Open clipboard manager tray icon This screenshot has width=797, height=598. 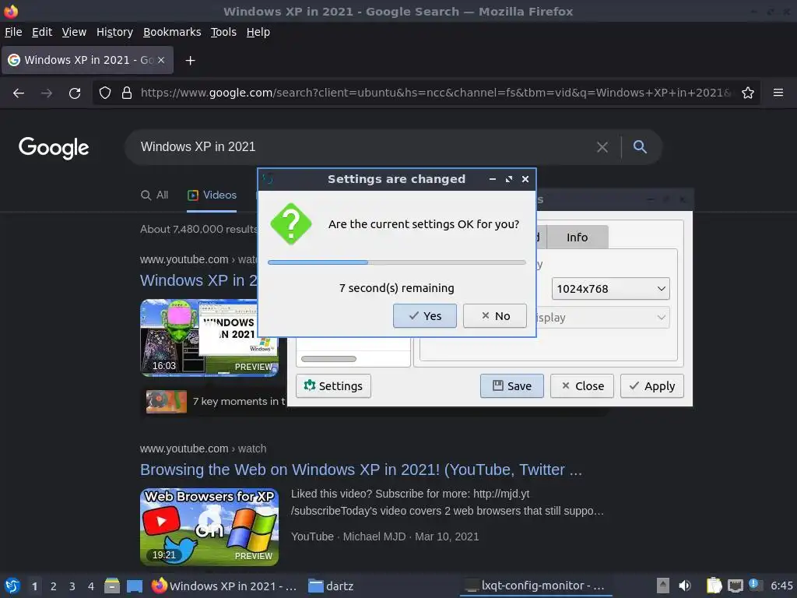[x=714, y=586]
